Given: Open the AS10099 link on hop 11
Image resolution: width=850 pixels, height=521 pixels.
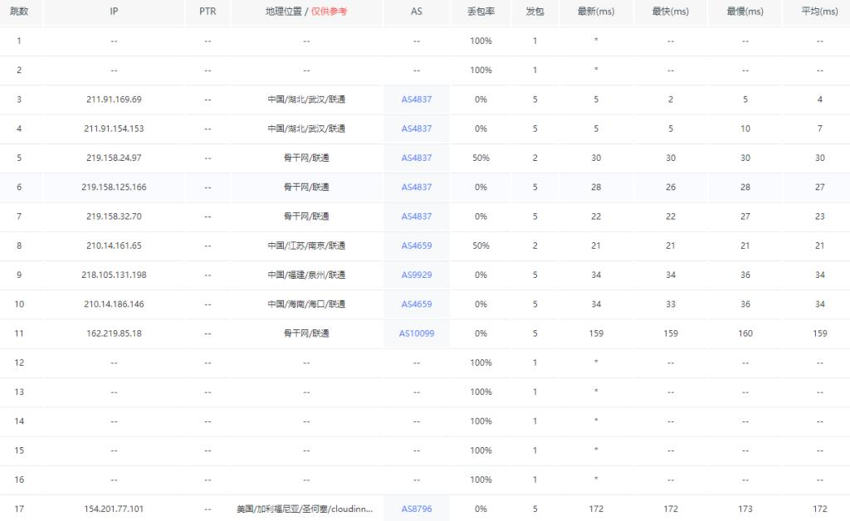Looking at the screenshot, I should click(x=416, y=334).
